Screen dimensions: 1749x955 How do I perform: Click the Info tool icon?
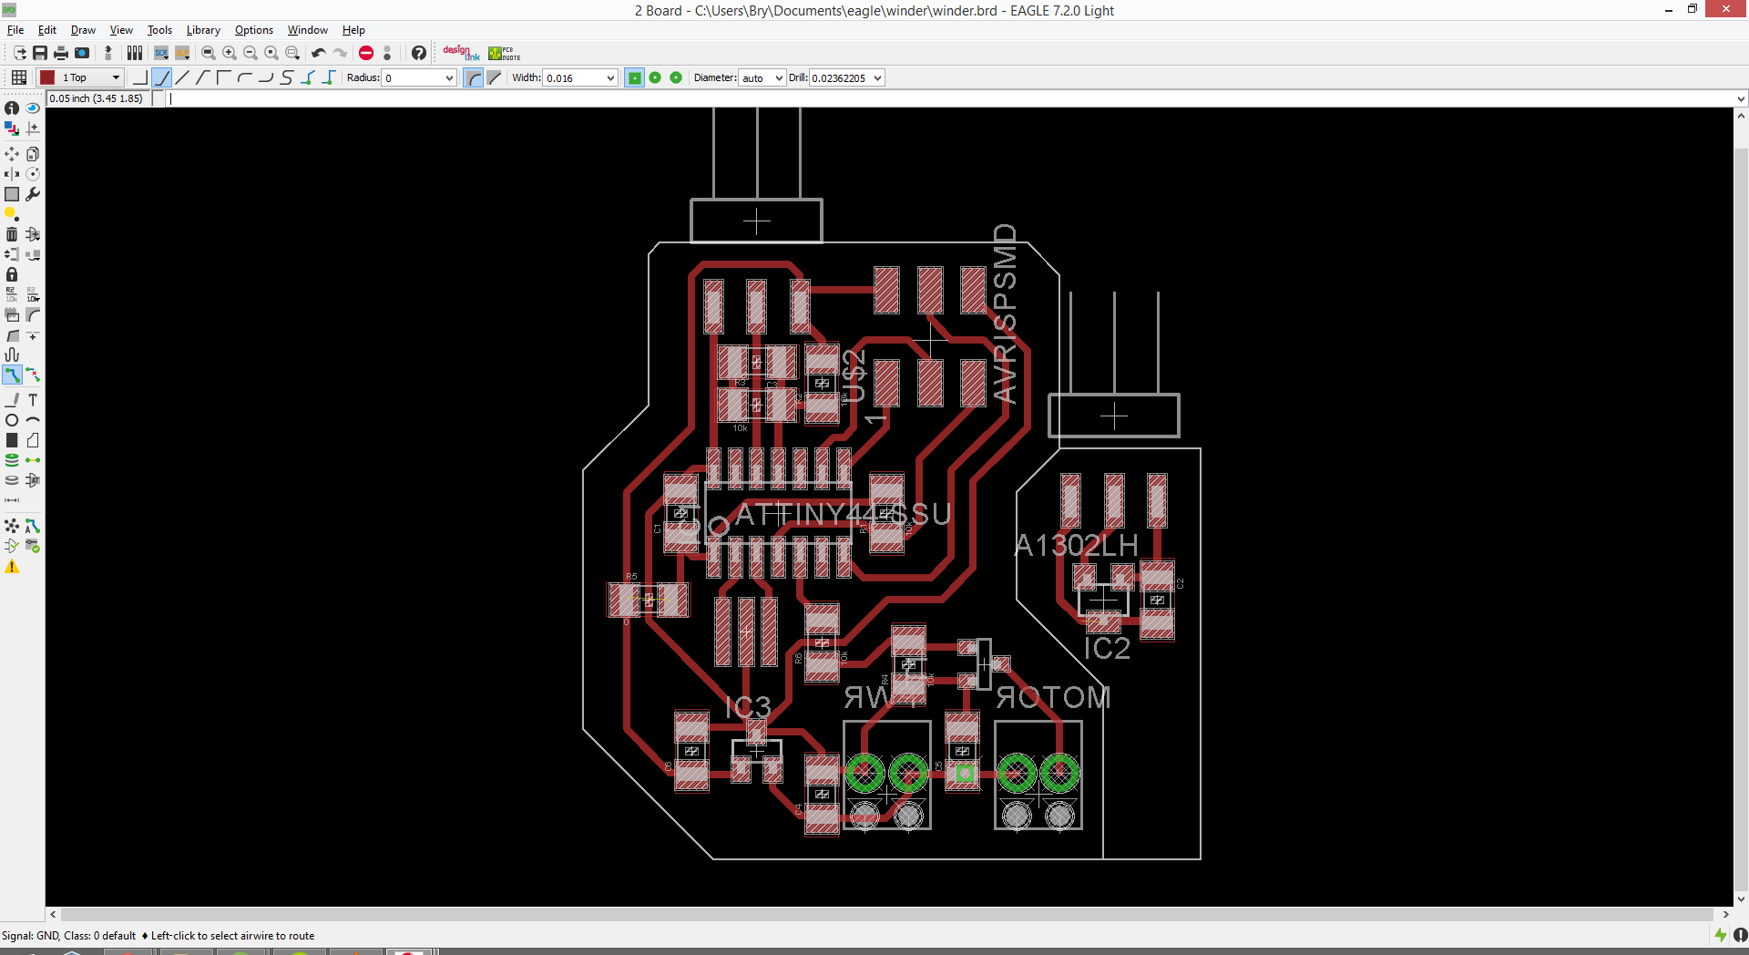click(12, 108)
